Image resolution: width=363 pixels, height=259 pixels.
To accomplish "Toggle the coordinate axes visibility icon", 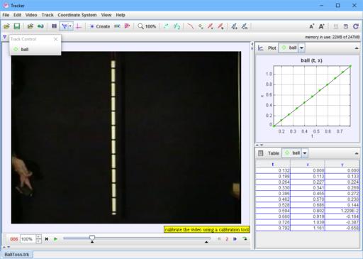I will pyautogui.click(x=79, y=26).
